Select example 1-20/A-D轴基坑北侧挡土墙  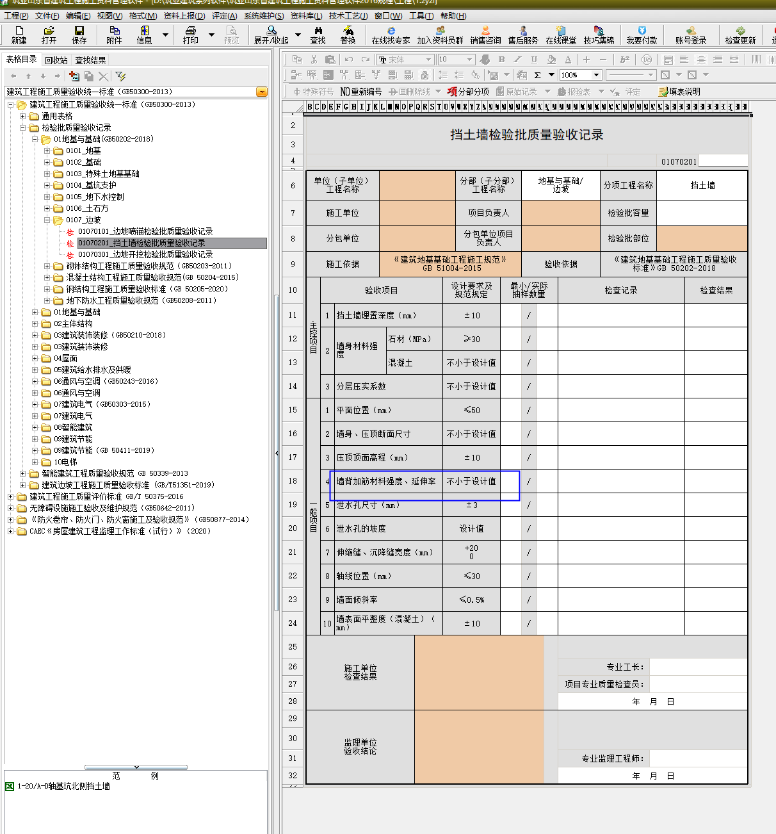[63, 786]
